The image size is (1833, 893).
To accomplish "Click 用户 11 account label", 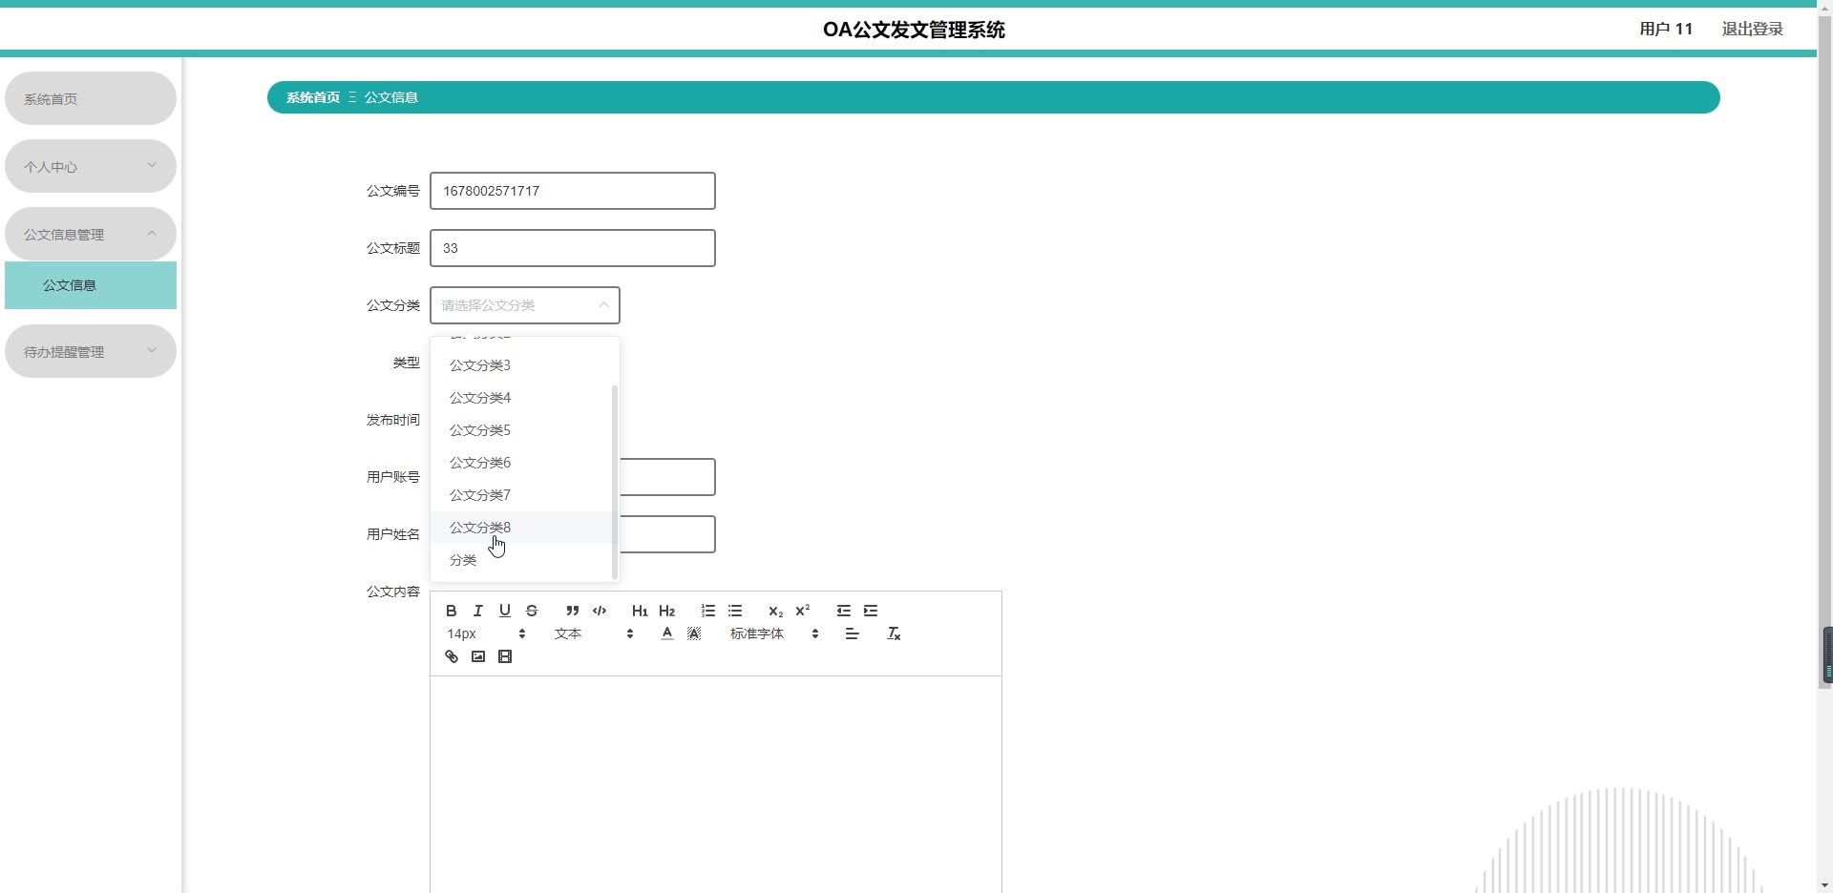I will 1666,29.
